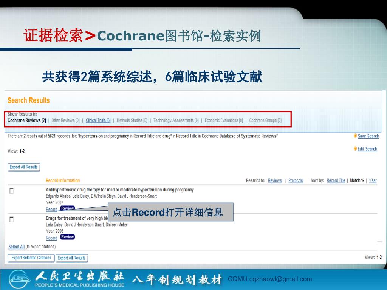Viewport: 387px width, 290px height.
Task: Check the box for Antihypertensive drug therapy review
Action: pos(11,191)
